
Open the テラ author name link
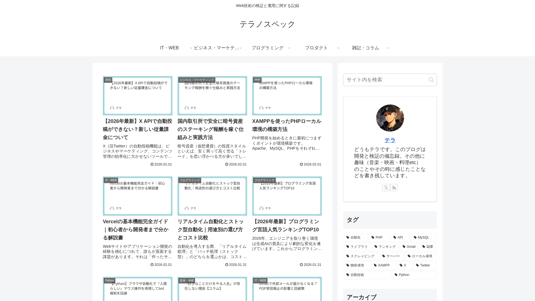390,140
